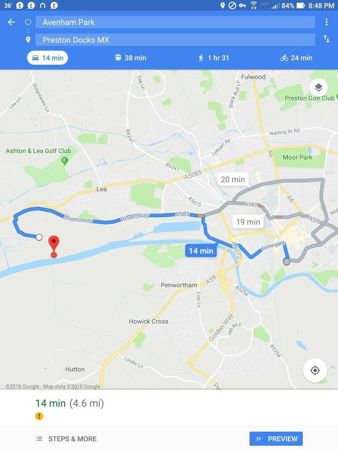Choose the 20 min alternate route

233,180
